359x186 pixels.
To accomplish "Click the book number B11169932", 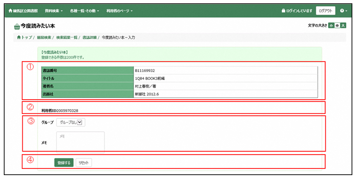I will point(145,71).
